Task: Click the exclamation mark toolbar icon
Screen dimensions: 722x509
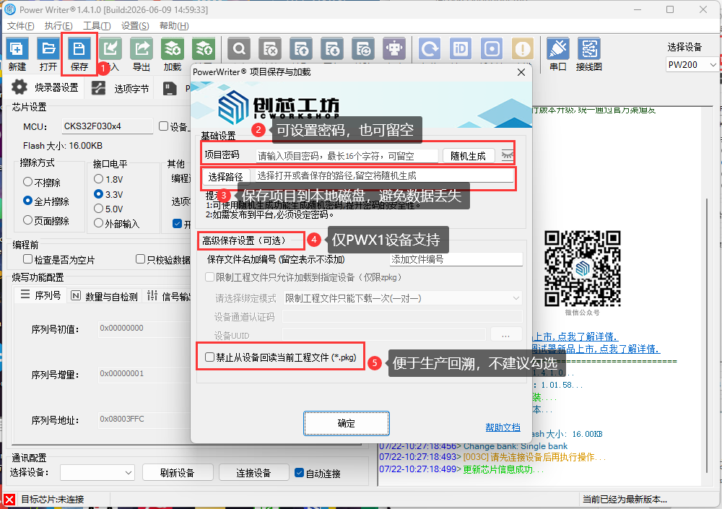Action: (523, 49)
